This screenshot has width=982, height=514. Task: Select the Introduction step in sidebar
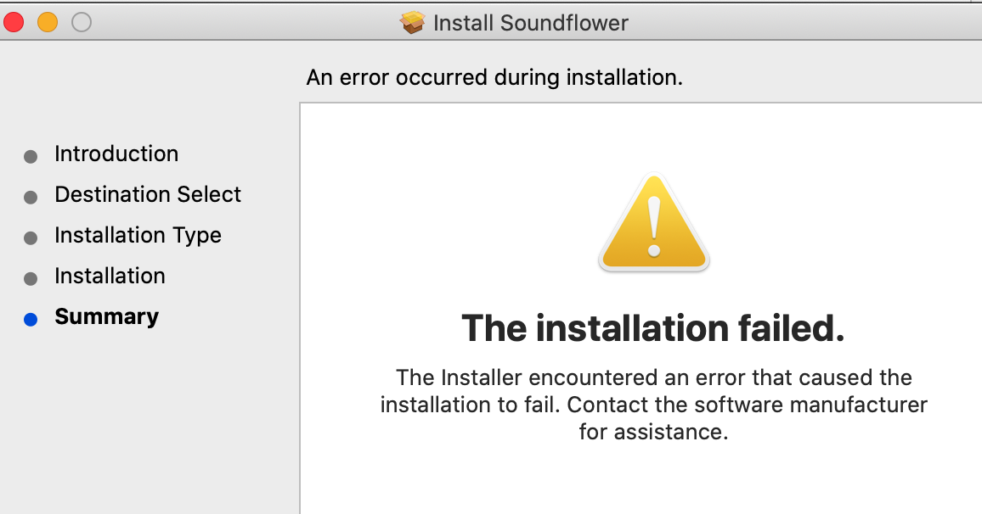click(116, 154)
